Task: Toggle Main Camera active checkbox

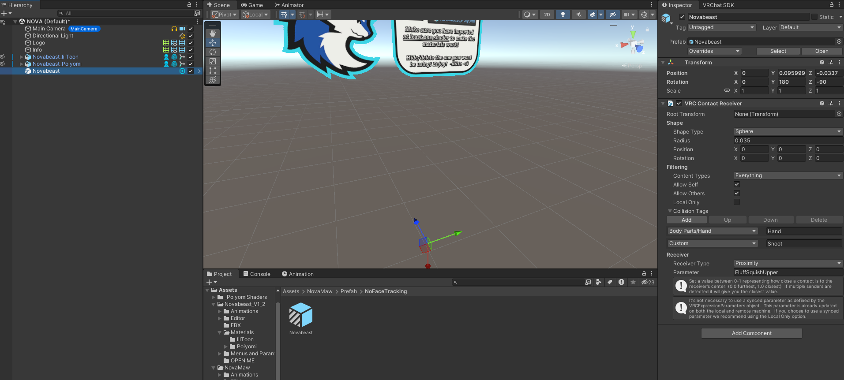Action: click(191, 29)
